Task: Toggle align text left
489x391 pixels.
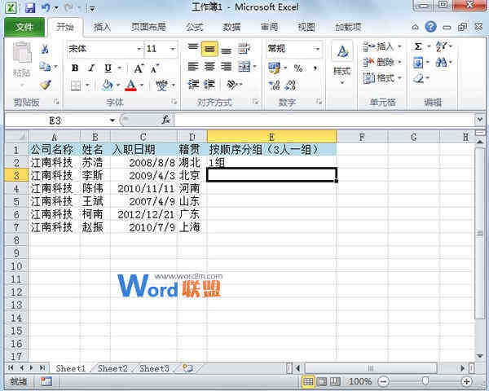Action: (193, 67)
